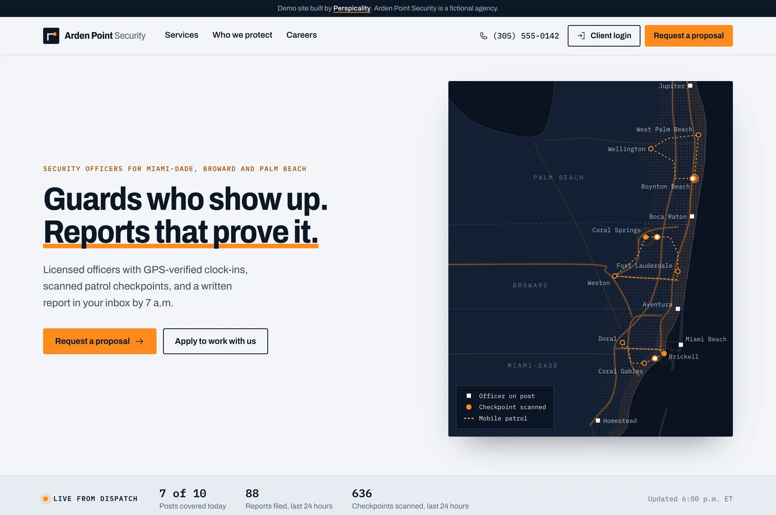
Task: Go to the Careers nav item
Action: [x=302, y=35]
